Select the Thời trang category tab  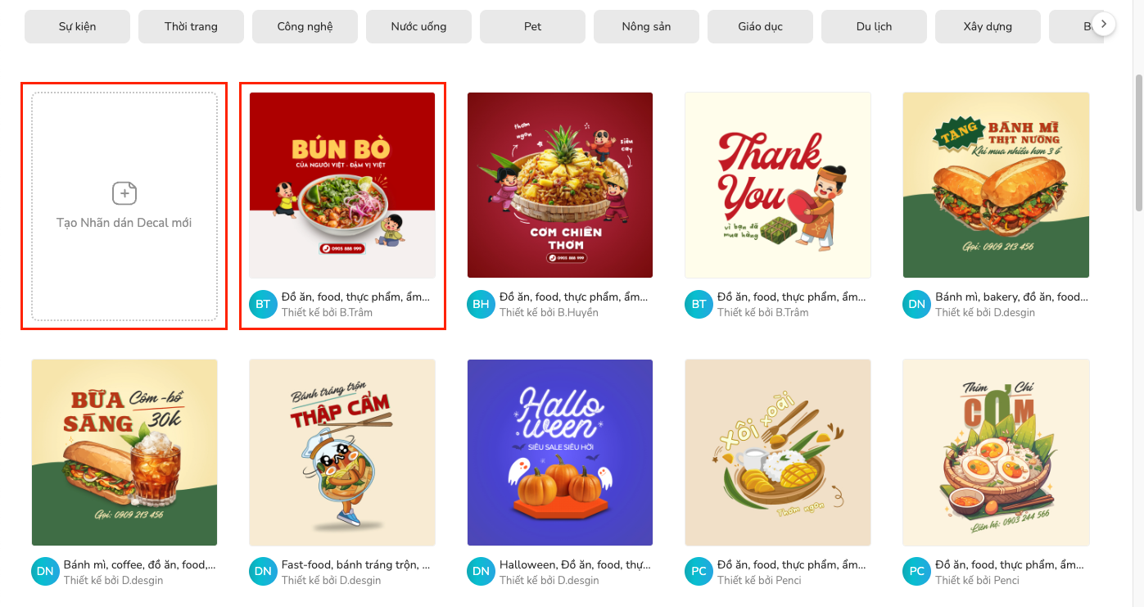coord(191,26)
